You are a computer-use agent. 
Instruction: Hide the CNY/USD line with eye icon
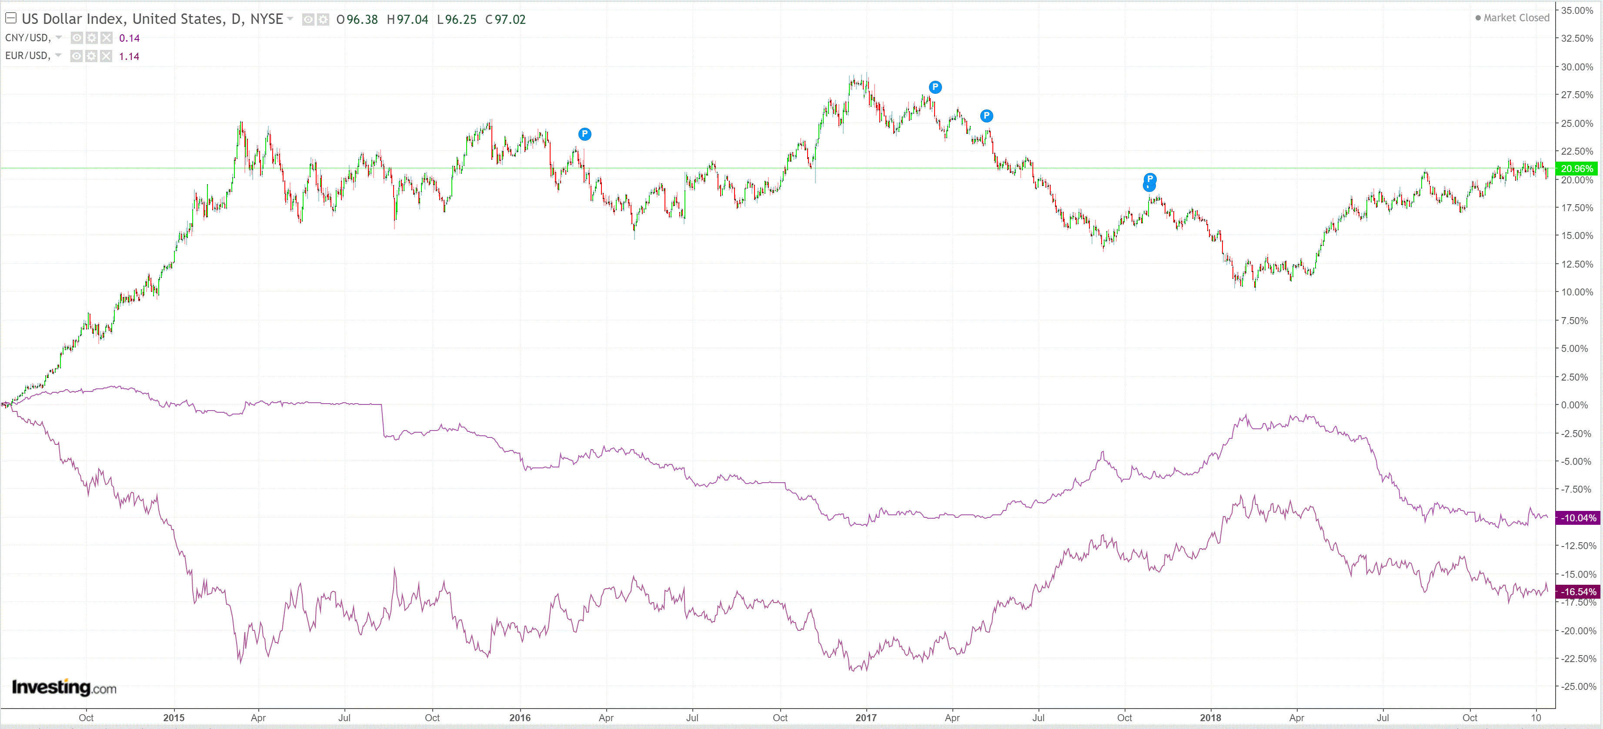point(77,38)
